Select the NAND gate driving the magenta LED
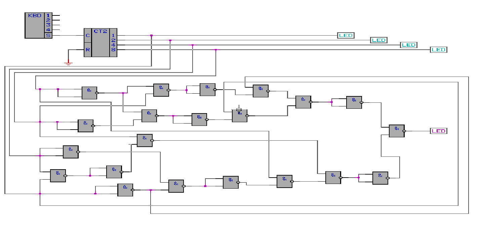This screenshot has height=236, width=482. (x=397, y=131)
